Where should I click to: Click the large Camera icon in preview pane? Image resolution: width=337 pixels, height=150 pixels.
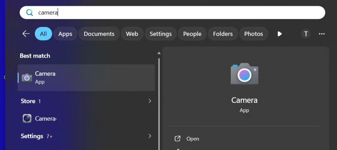[244, 74]
